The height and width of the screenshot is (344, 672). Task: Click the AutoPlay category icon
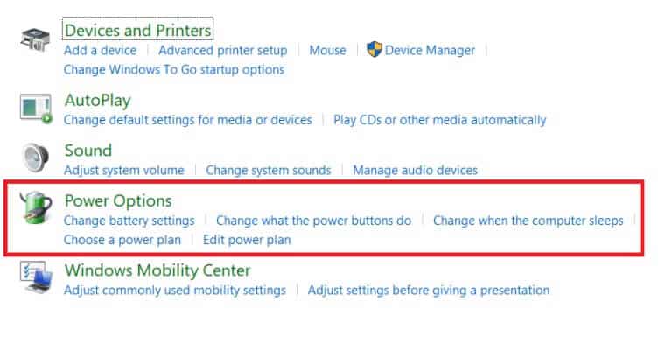36,109
